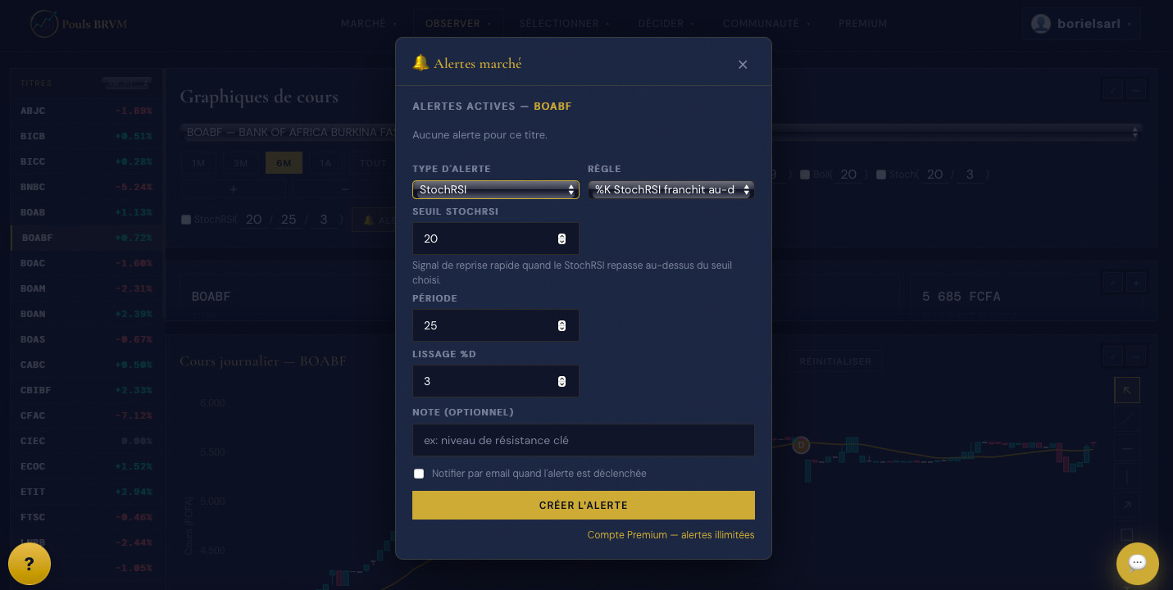The width and height of the screenshot is (1173, 590).
Task: Open the Communauté menu
Action: pos(766,24)
